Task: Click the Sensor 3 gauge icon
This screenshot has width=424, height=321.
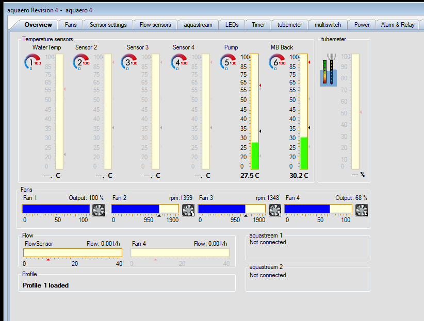Action: pyautogui.click(x=129, y=62)
